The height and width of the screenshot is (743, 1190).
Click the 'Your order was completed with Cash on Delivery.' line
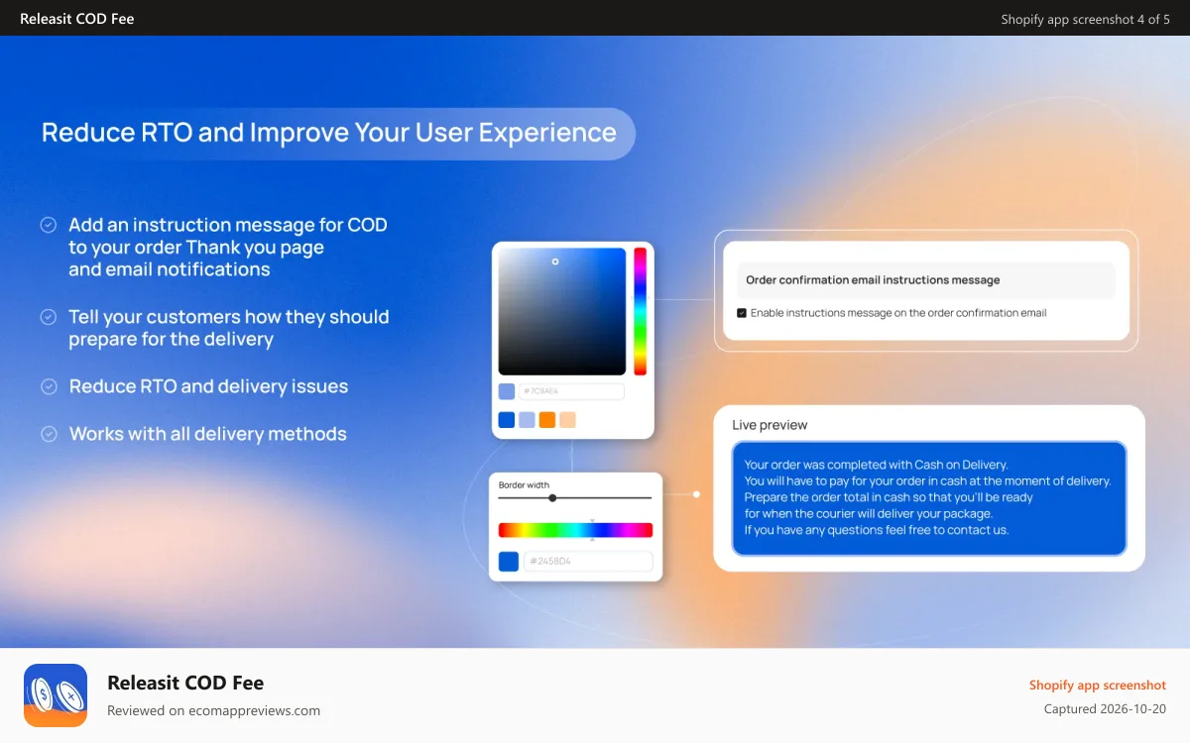click(876, 465)
